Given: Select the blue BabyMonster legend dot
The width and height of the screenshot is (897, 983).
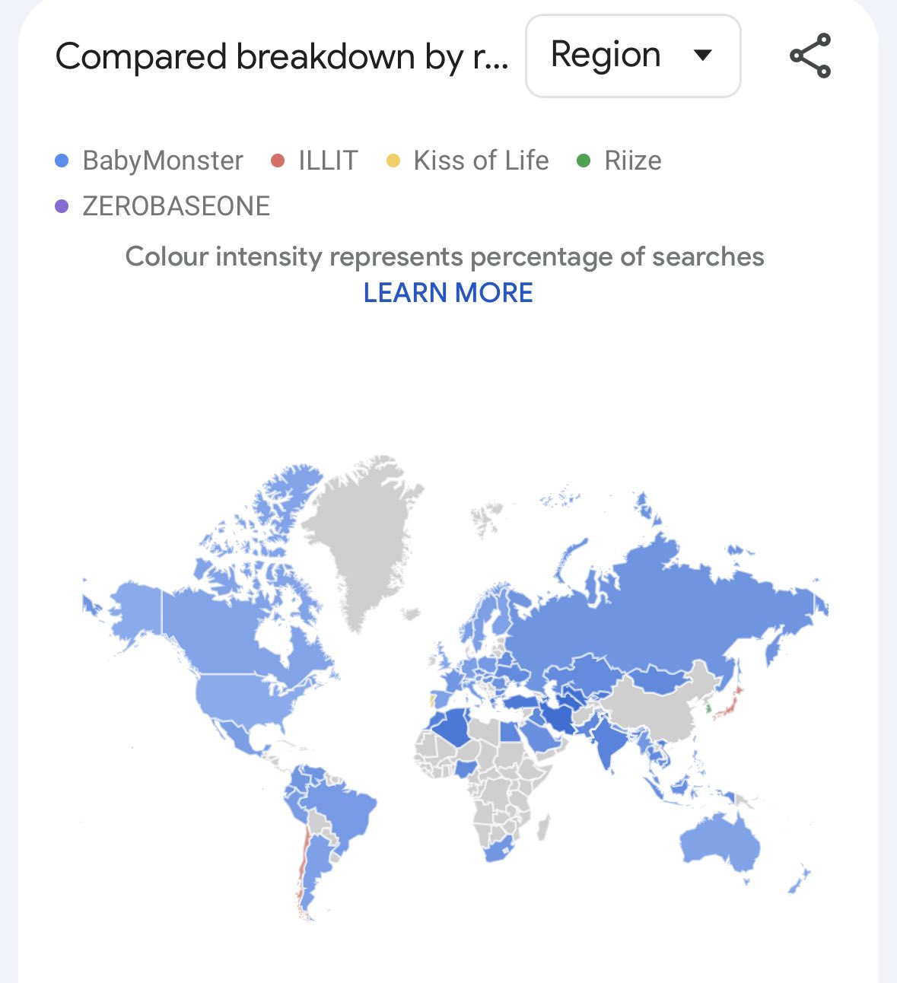Looking at the screenshot, I should click(x=62, y=161).
